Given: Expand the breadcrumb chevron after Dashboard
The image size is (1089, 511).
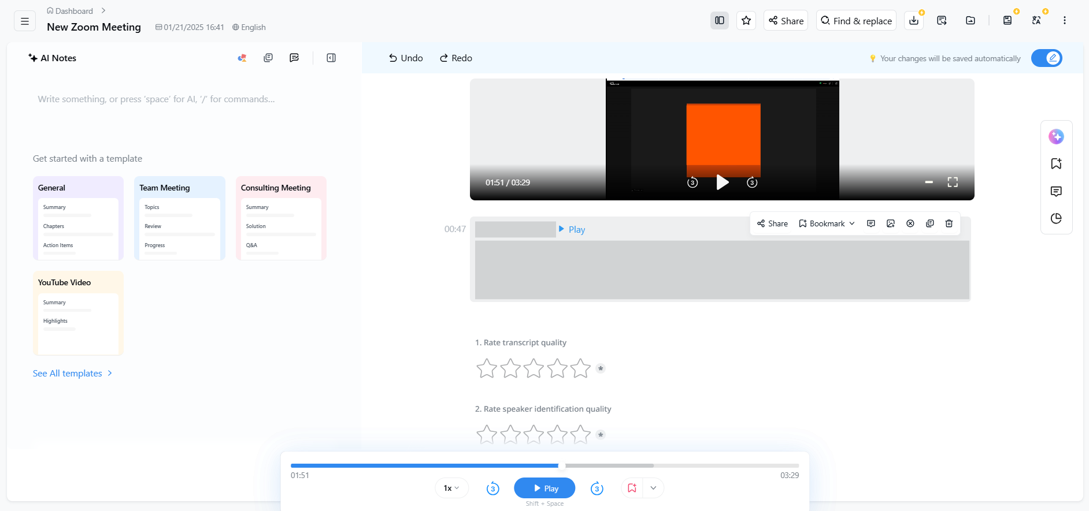Looking at the screenshot, I should [x=103, y=10].
